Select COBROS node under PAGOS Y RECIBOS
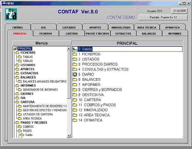Viewport: 192px width, 149px height. 28,127
